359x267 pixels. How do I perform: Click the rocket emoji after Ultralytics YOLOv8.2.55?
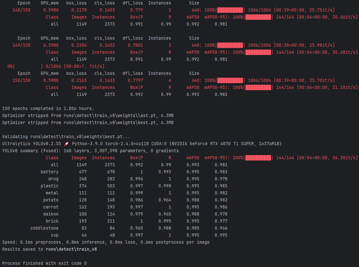[x=67, y=144]
